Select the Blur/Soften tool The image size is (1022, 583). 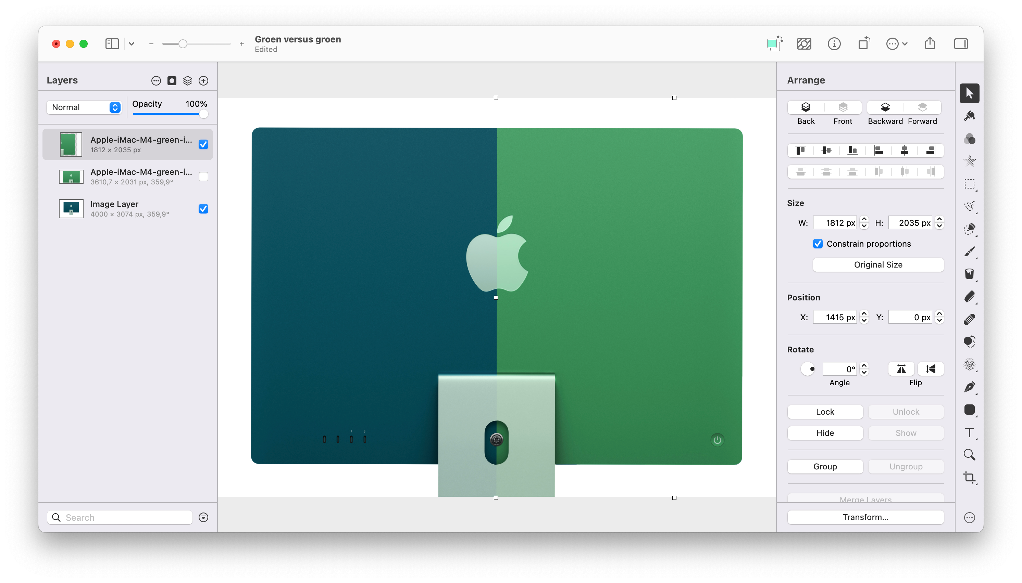pos(969,364)
